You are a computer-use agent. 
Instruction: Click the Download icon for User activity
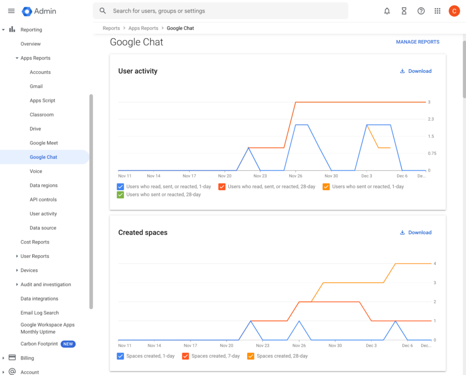click(402, 71)
